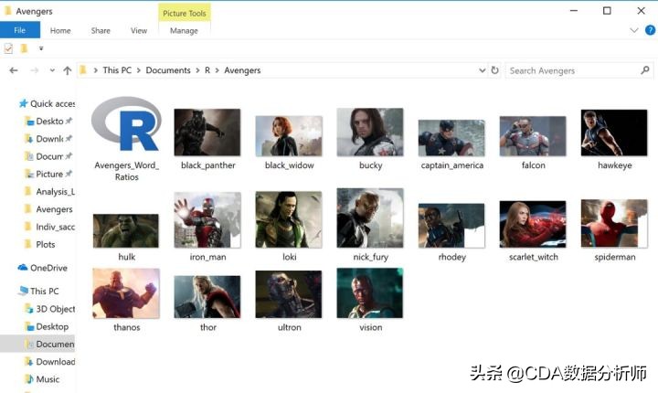Select the hulk image thumbnail
Image resolution: width=658 pixels, height=393 pixels.
pos(126,230)
